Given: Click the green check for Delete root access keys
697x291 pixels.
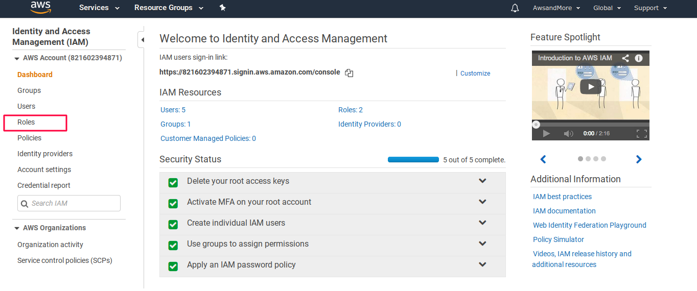Looking at the screenshot, I should pyautogui.click(x=173, y=182).
